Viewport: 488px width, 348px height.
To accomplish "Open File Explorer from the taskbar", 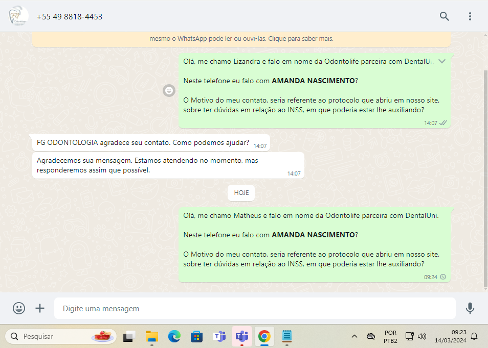I will pos(152,336).
